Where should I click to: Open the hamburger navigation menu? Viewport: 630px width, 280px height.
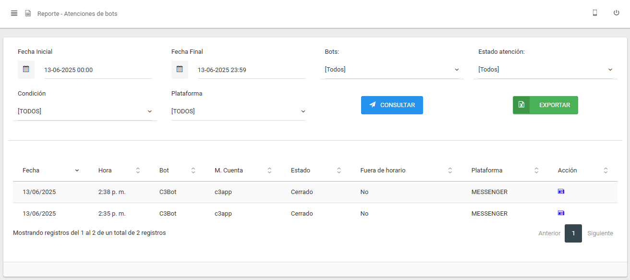click(14, 13)
